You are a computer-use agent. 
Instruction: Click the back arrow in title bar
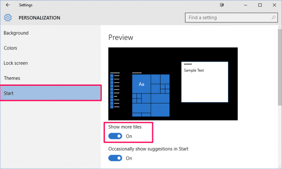click(8, 5)
